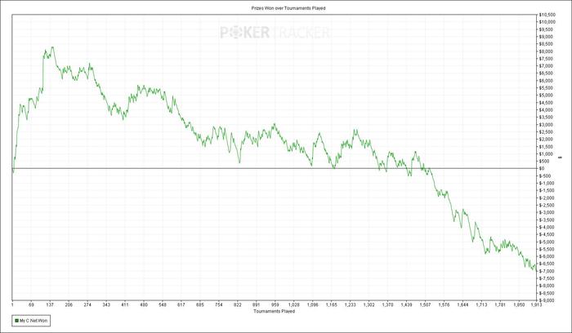
Task: Click the y-axis label '$3,000' above zero
Action: pyautogui.click(x=547, y=125)
